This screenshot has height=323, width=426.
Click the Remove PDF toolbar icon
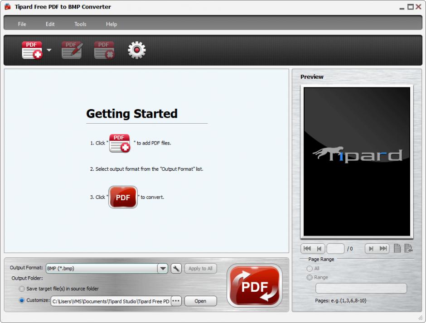pyautogui.click(x=104, y=50)
